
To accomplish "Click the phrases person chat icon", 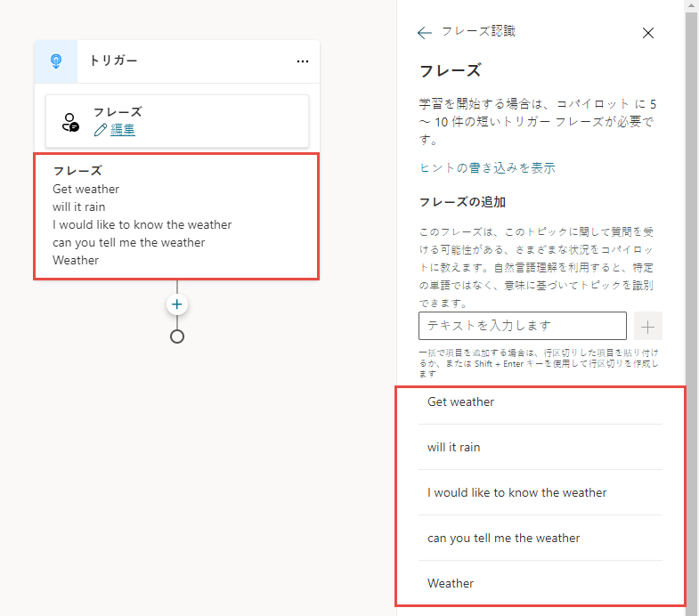I will [x=70, y=122].
